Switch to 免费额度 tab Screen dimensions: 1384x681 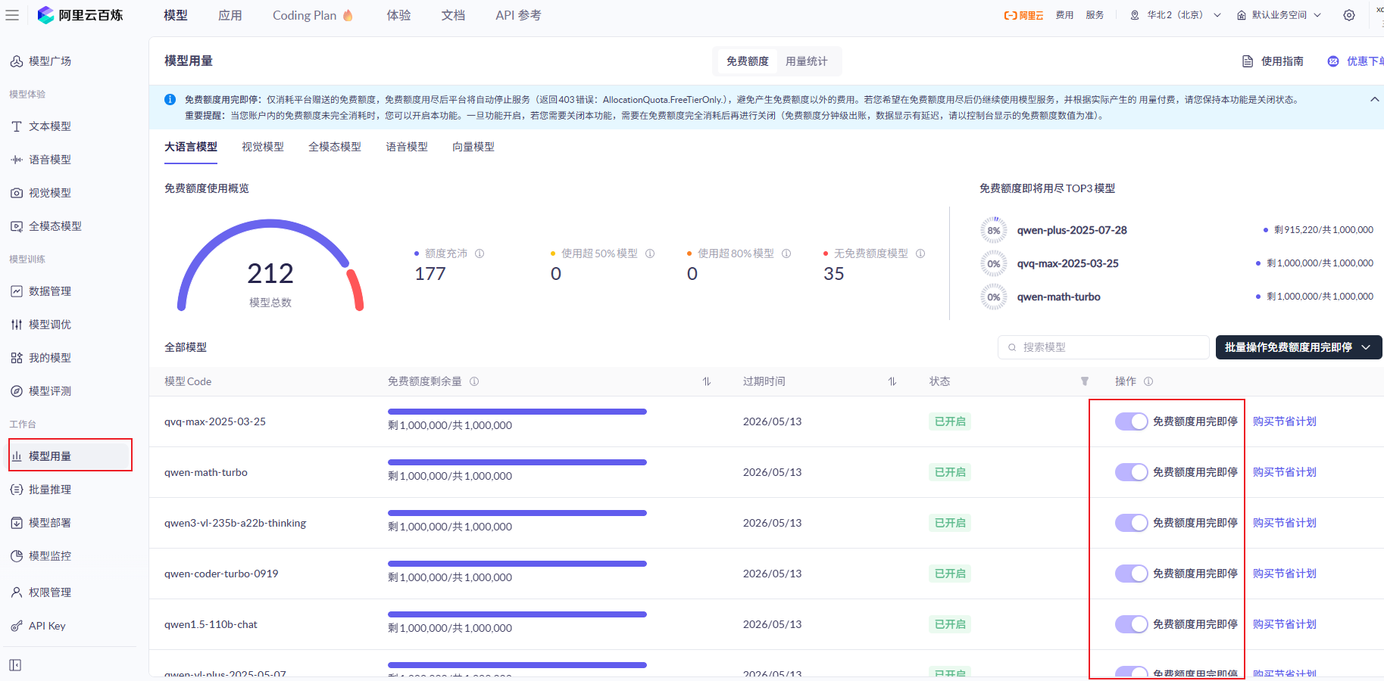748,61
